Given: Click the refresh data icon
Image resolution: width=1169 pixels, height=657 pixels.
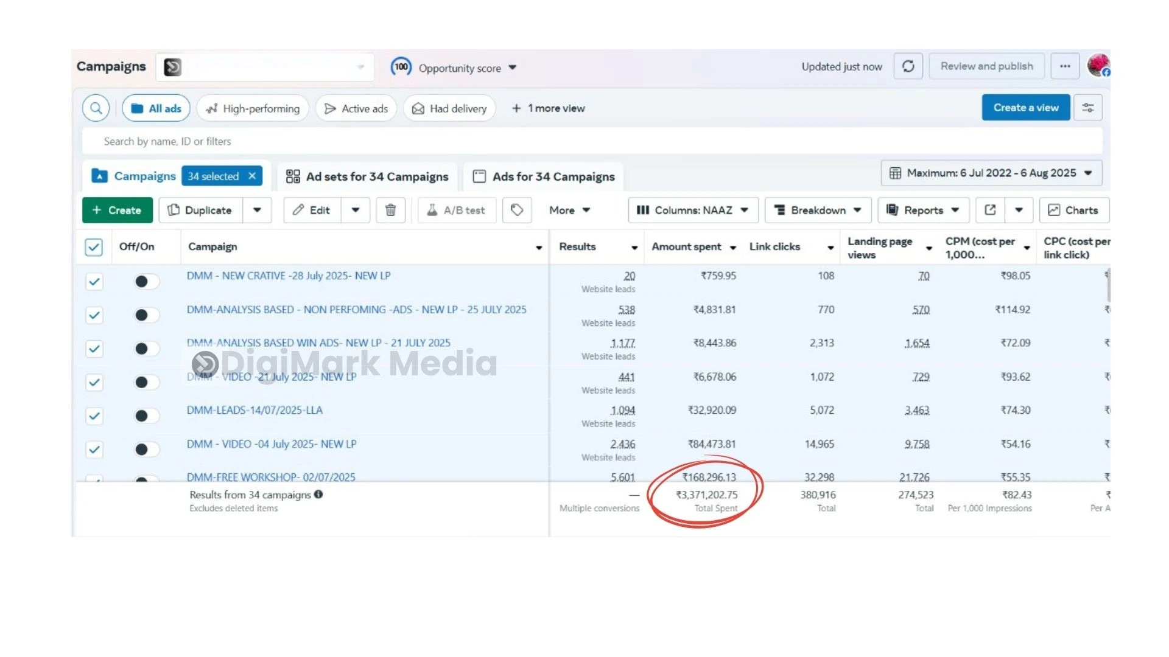Looking at the screenshot, I should pos(908,66).
